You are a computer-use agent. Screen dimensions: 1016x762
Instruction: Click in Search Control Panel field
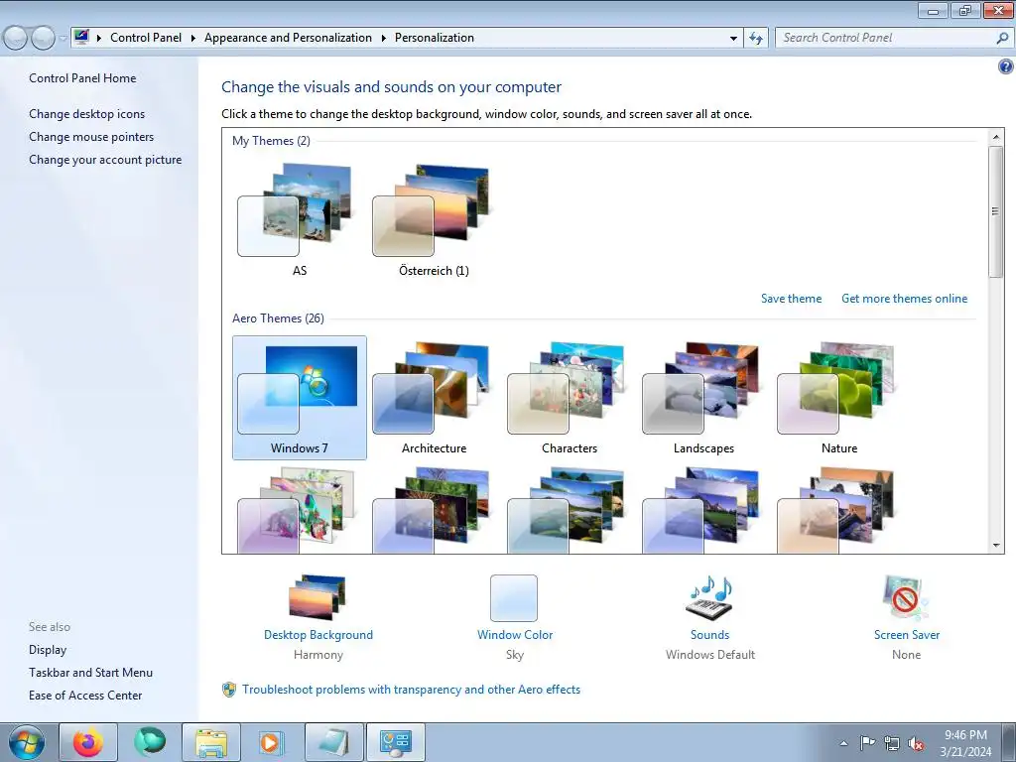tap(887, 38)
